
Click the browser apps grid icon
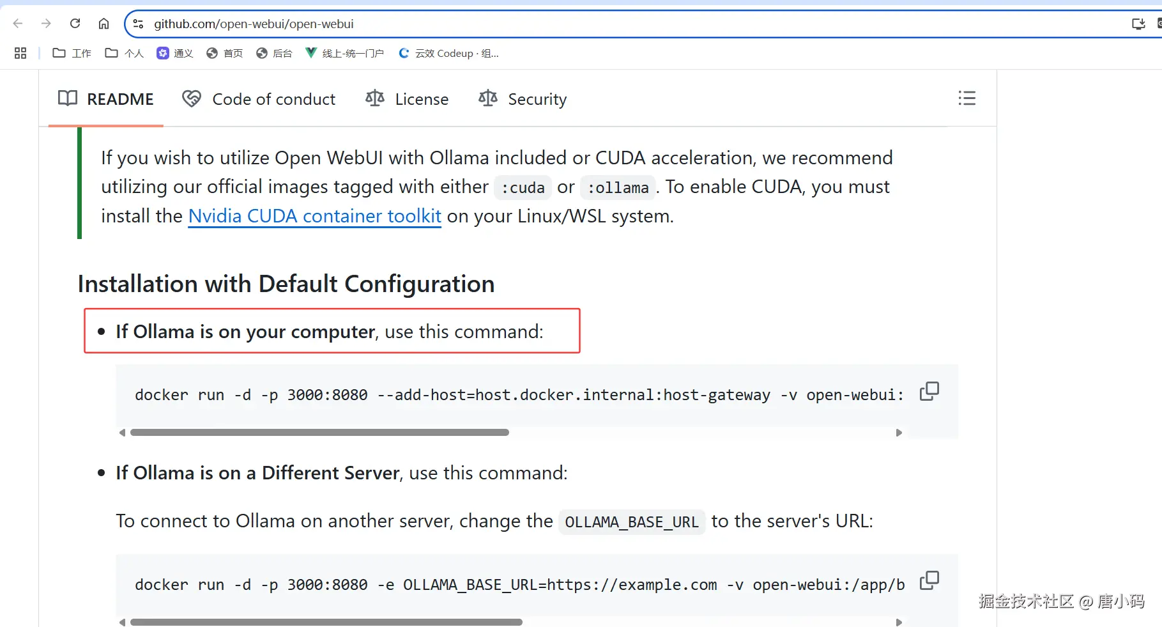[x=20, y=53]
